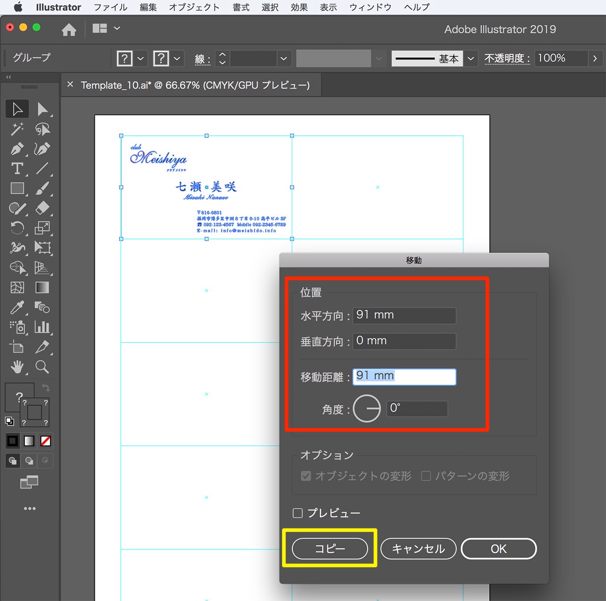Swap fill and stroke arrow
The image size is (606, 601).
click(x=45, y=387)
